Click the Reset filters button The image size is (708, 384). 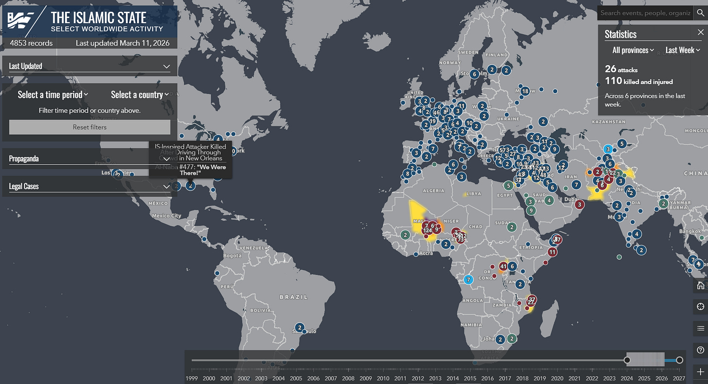pos(89,127)
